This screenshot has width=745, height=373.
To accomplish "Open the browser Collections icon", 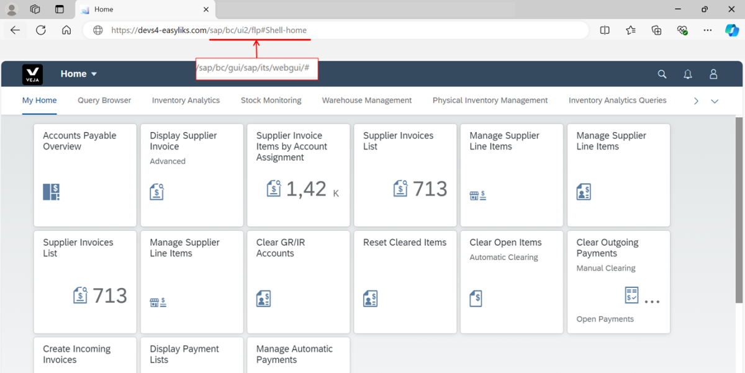I will (656, 30).
